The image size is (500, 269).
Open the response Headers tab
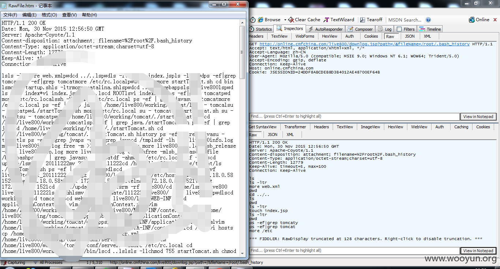click(321, 127)
